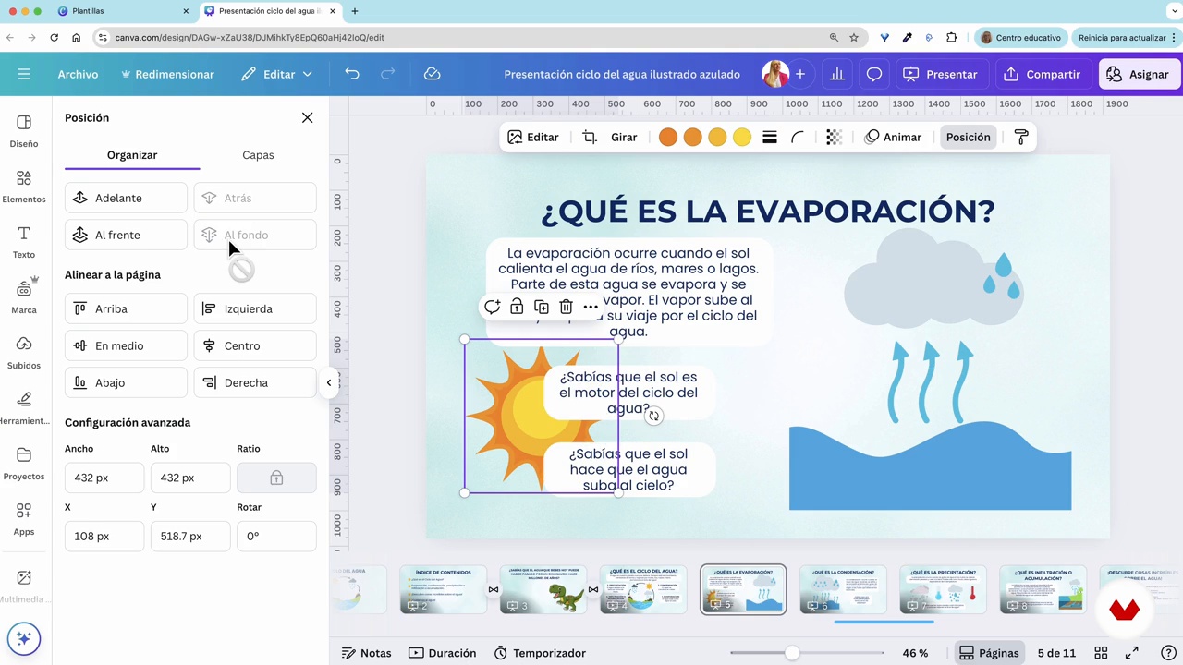Screen dimensions: 1183x665
Task: Delete the selected element with the trash icon
Action: click(566, 307)
